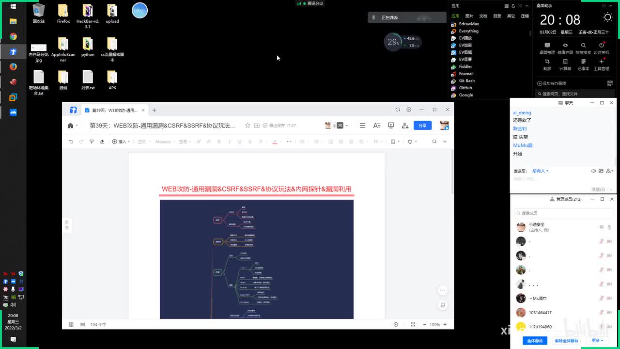Click the 全体静音 mute all button
This screenshot has width=620, height=349.
[x=535, y=341]
